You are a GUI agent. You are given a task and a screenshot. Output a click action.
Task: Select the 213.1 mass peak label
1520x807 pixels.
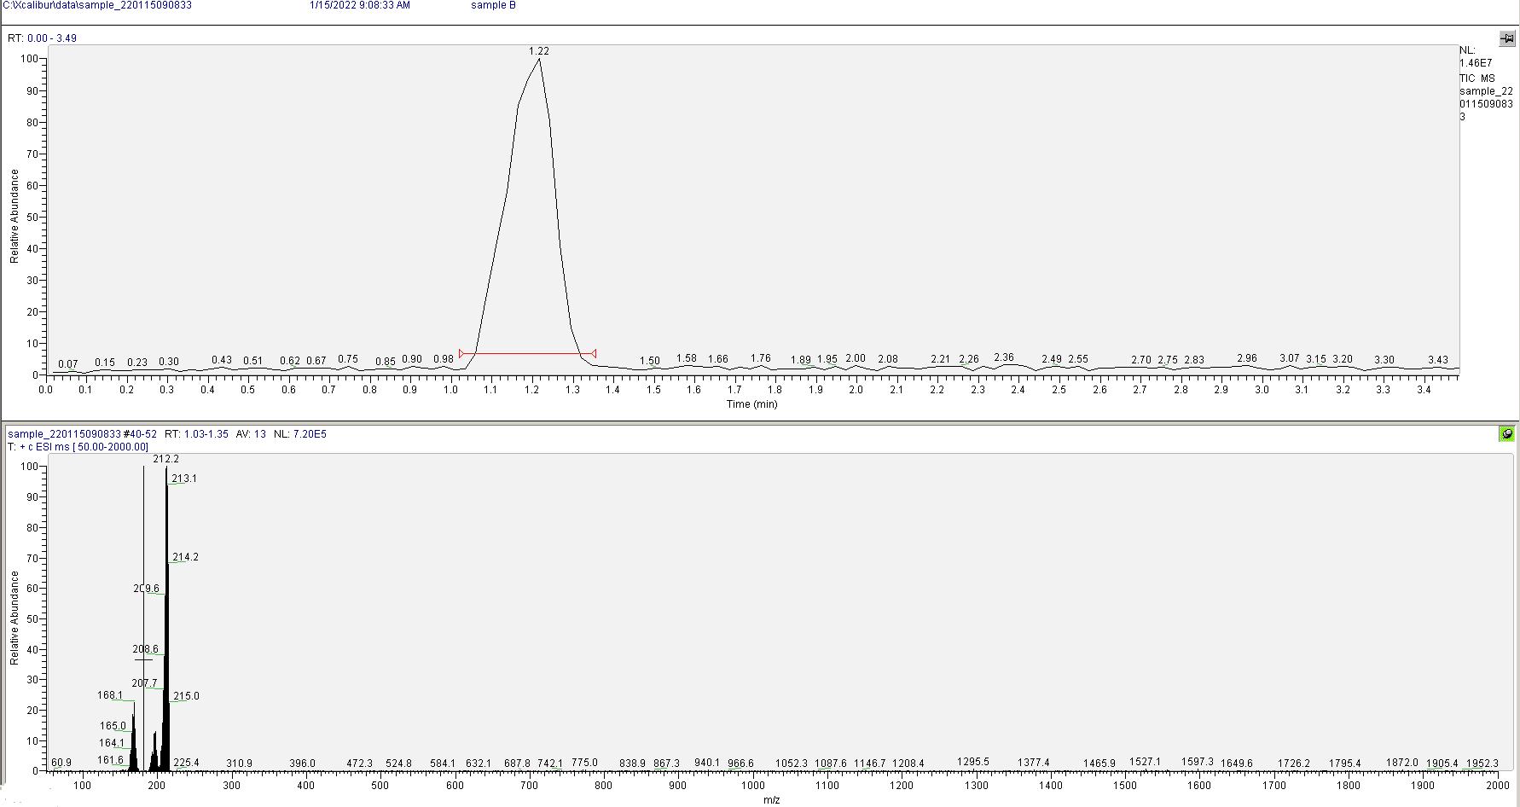click(x=184, y=479)
